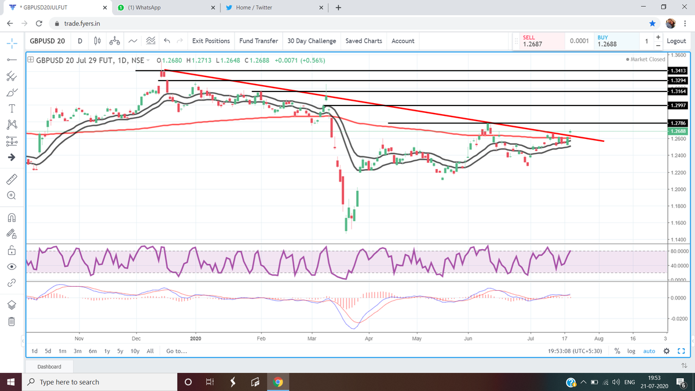Select the trend line drawing tool
The width and height of the screenshot is (695, 391).
pos(11,60)
